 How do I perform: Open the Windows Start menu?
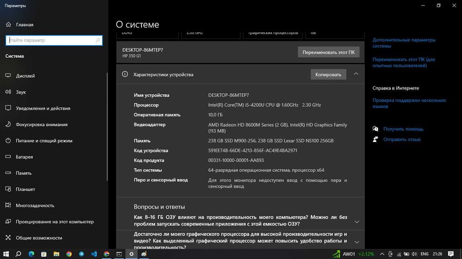[x=6, y=254]
